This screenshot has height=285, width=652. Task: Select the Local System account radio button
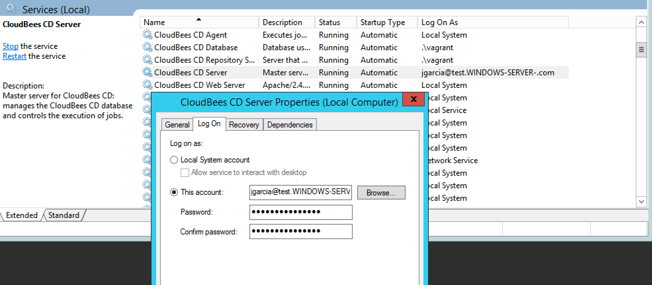pyautogui.click(x=174, y=160)
